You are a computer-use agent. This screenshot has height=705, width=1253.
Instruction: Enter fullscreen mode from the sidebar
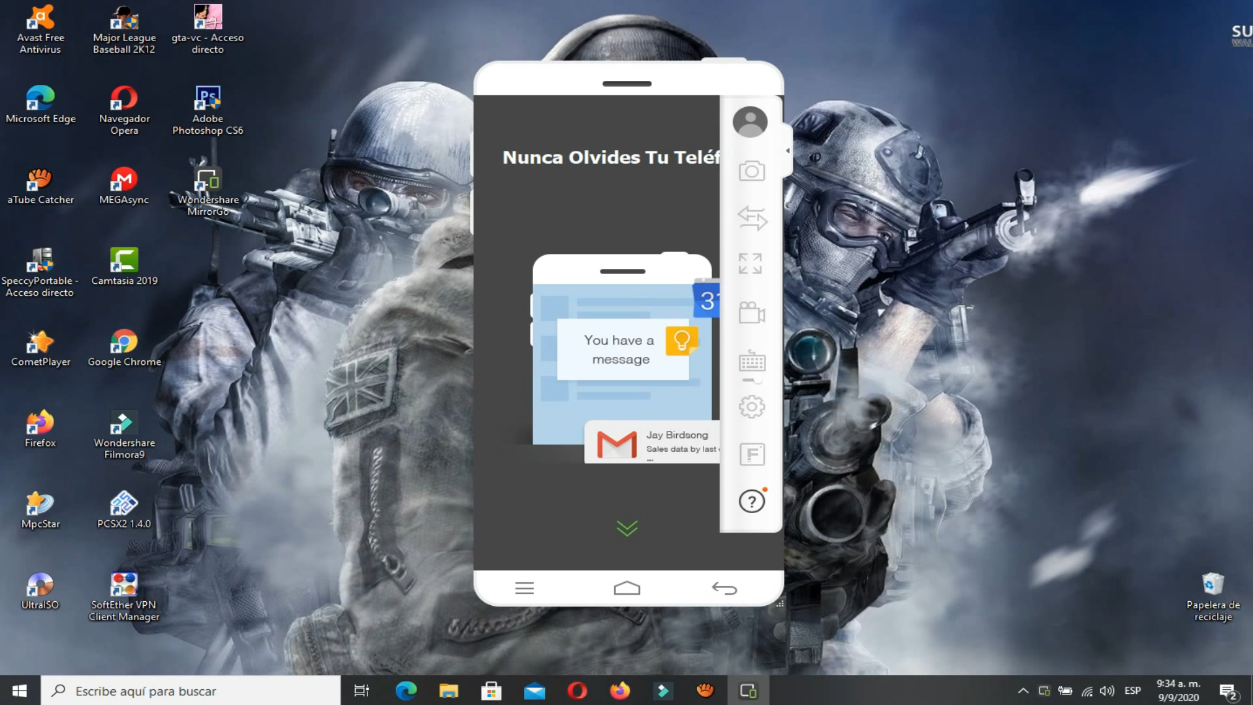pyautogui.click(x=752, y=264)
